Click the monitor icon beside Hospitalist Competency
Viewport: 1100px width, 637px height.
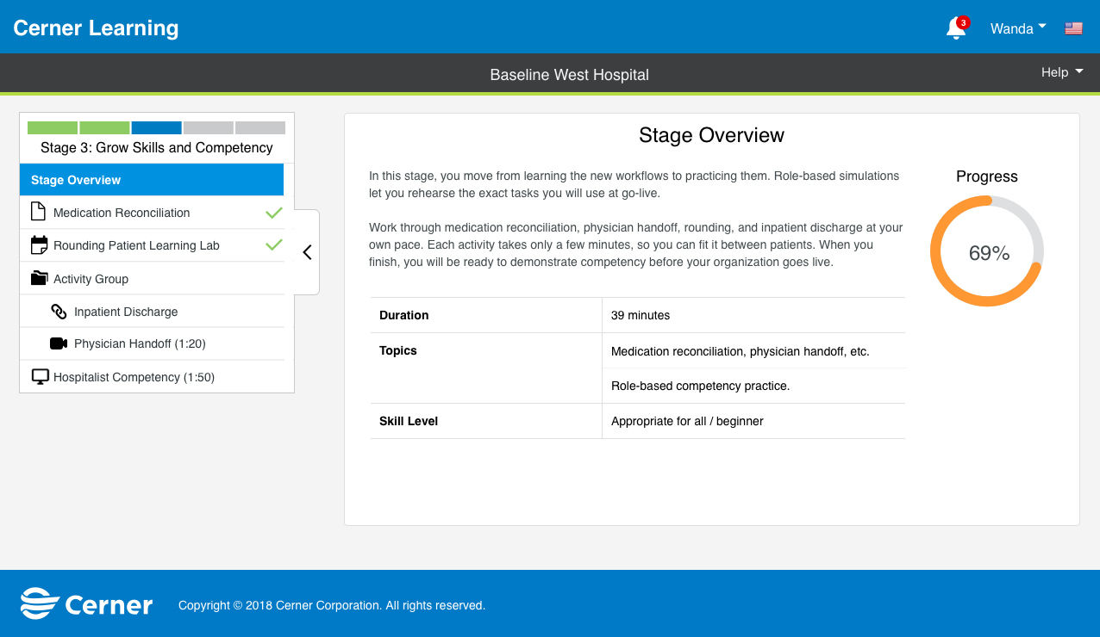coord(40,376)
